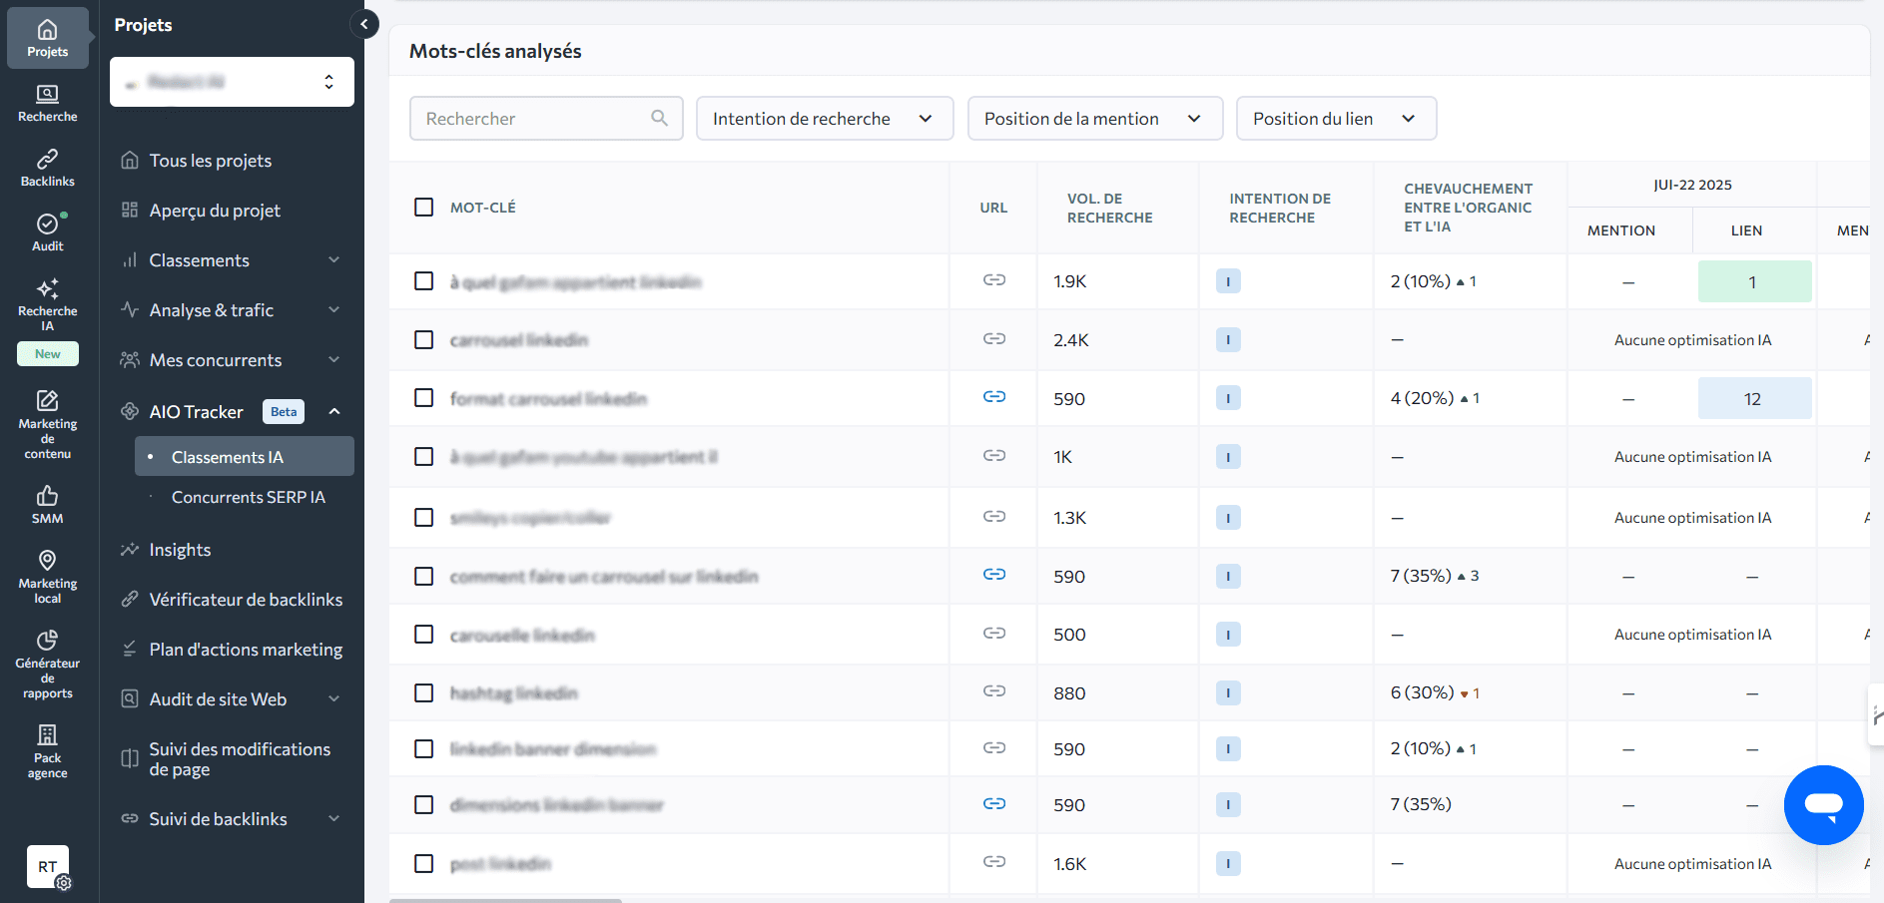Open the blue chat support bubble

(1823, 804)
